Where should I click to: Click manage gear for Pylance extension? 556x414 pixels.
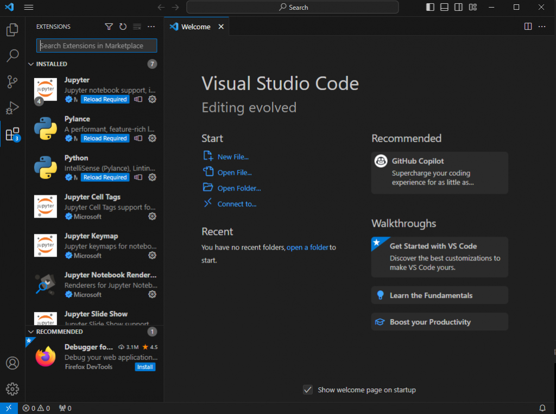coord(152,138)
